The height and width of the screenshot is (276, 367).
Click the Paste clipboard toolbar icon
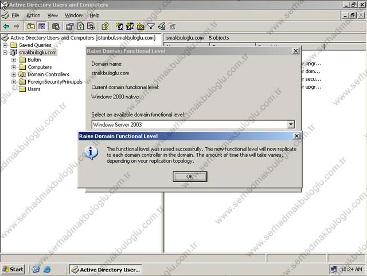[56, 26]
